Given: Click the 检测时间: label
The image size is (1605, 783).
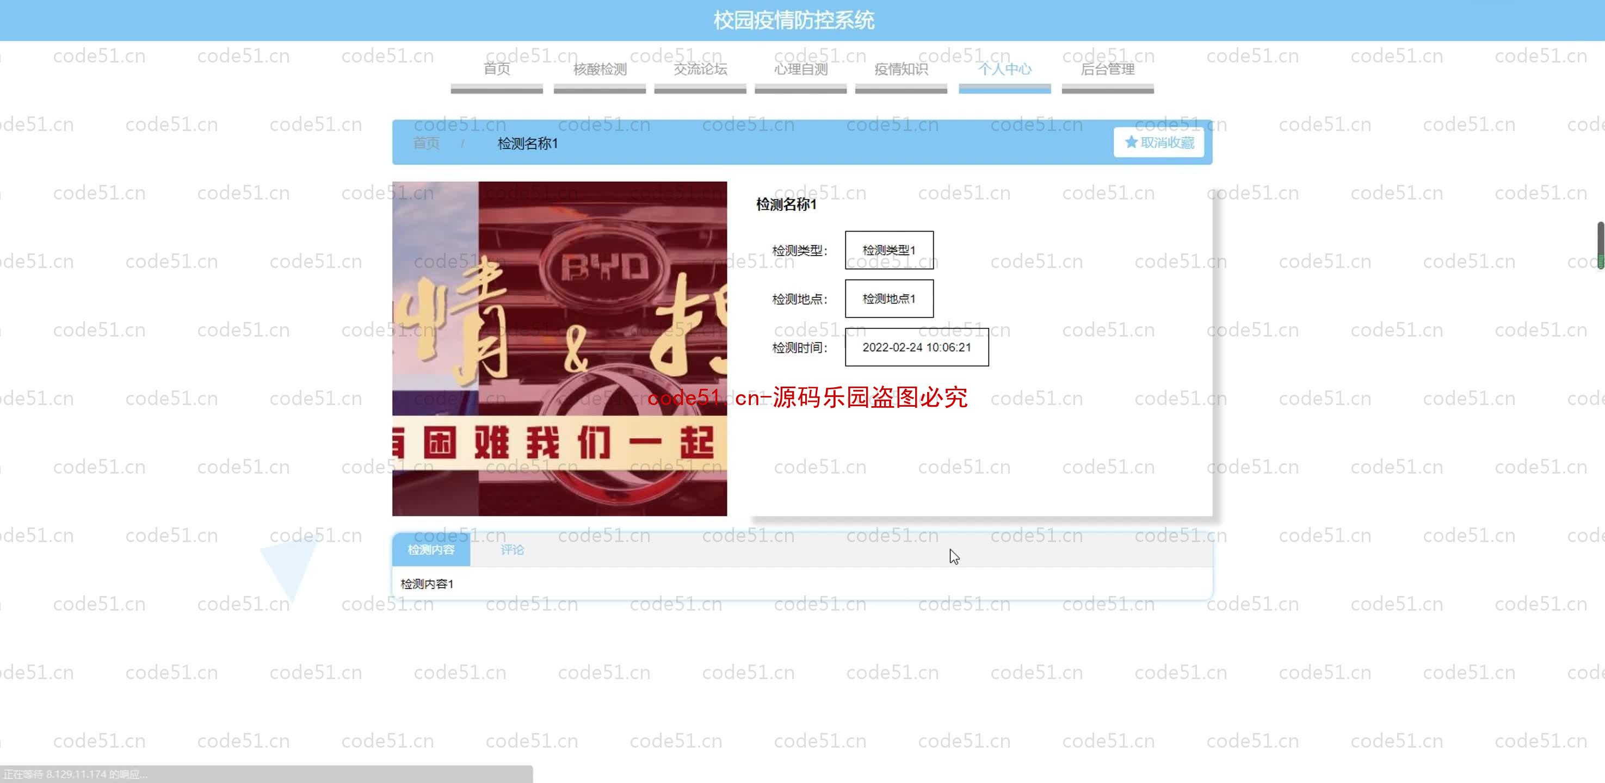Looking at the screenshot, I should (800, 347).
